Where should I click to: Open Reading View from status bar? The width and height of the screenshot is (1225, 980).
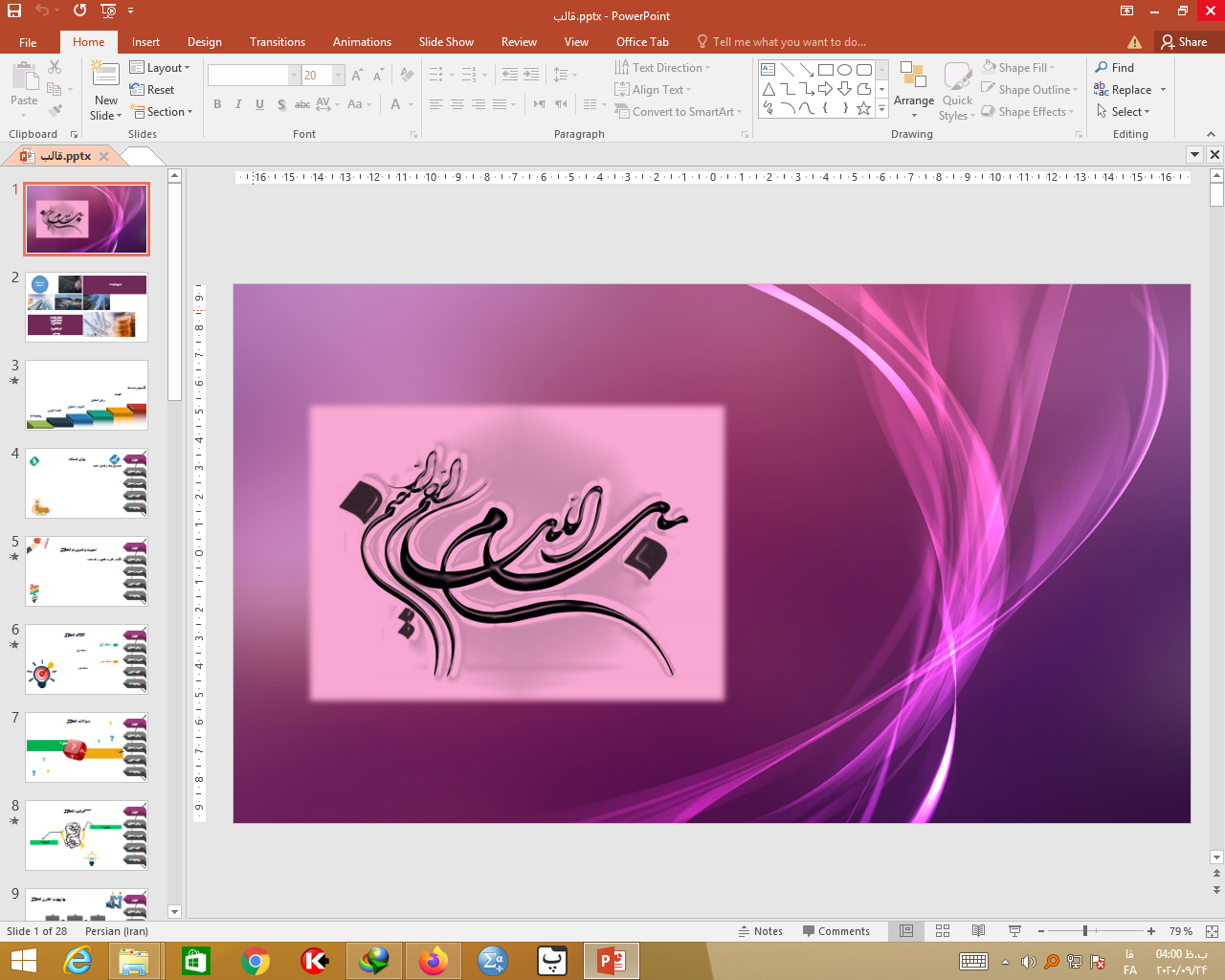coord(978,931)
